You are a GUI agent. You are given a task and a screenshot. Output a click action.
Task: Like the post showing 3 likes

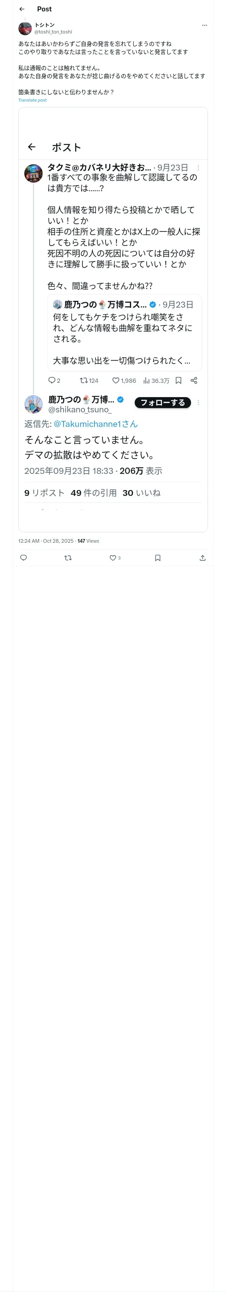click(113, 558)
